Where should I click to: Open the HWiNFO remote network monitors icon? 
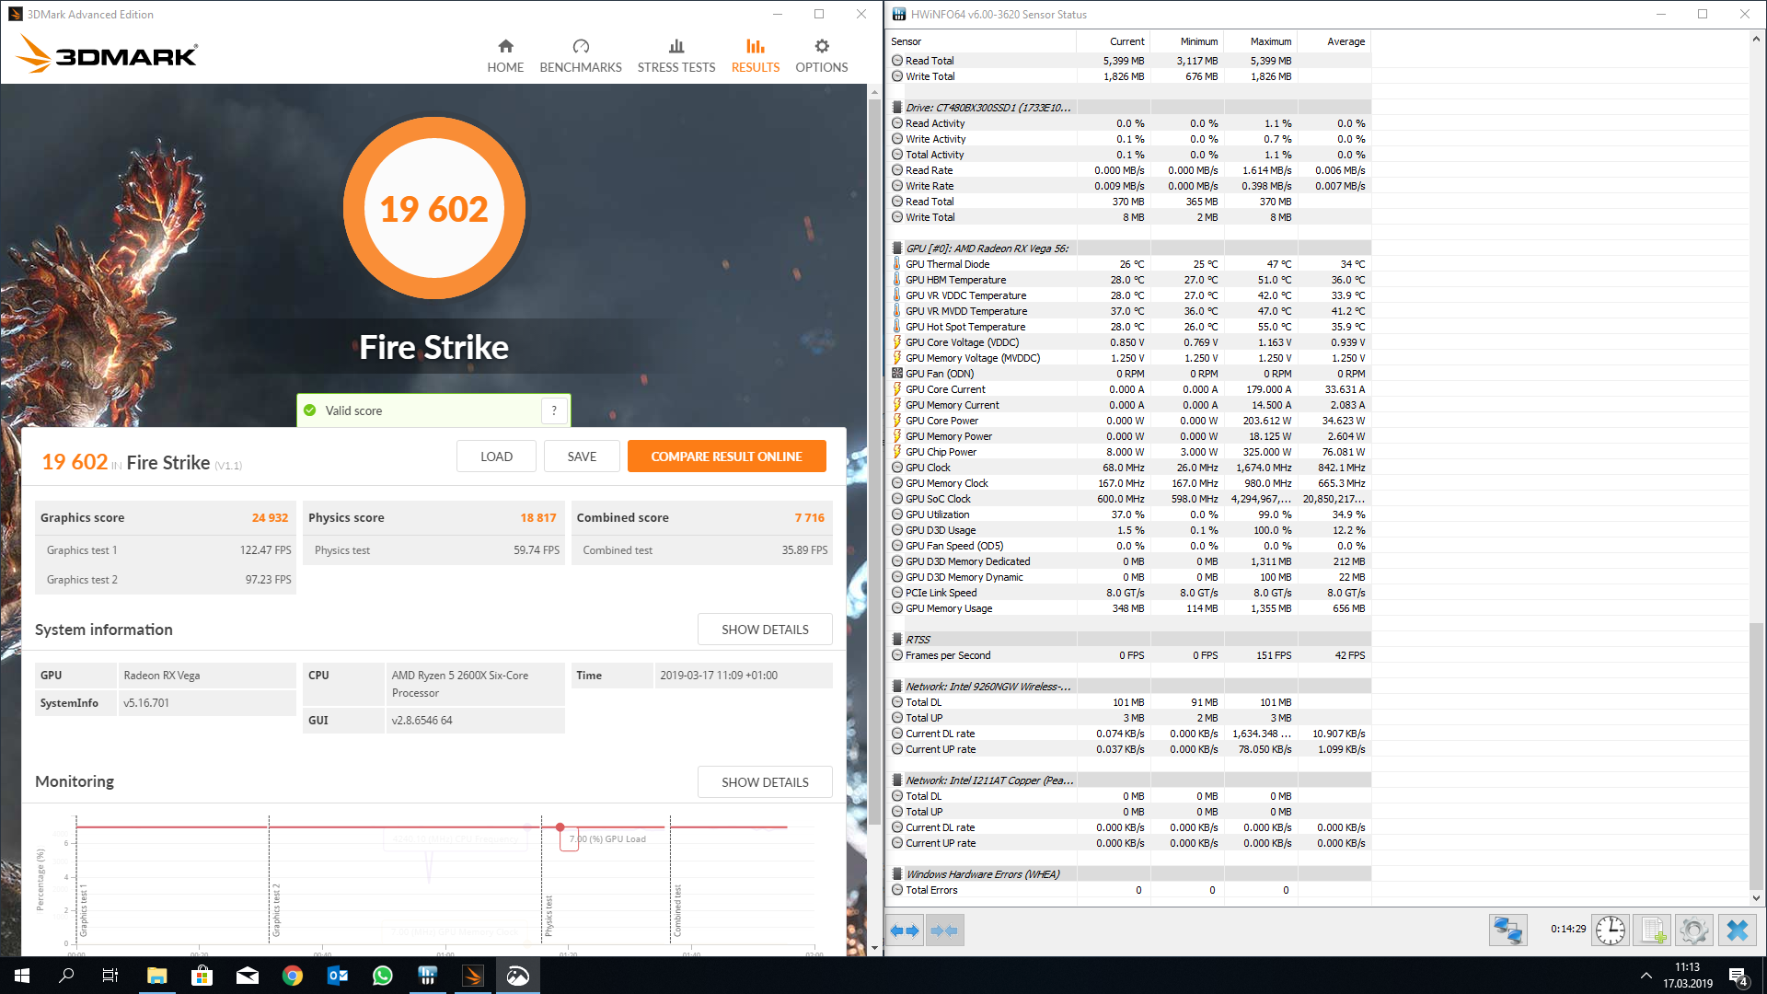coord(1507,930)
